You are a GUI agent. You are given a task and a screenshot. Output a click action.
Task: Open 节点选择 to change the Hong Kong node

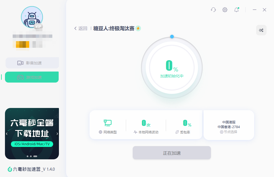pyautogui.click(x=228, y=132)
